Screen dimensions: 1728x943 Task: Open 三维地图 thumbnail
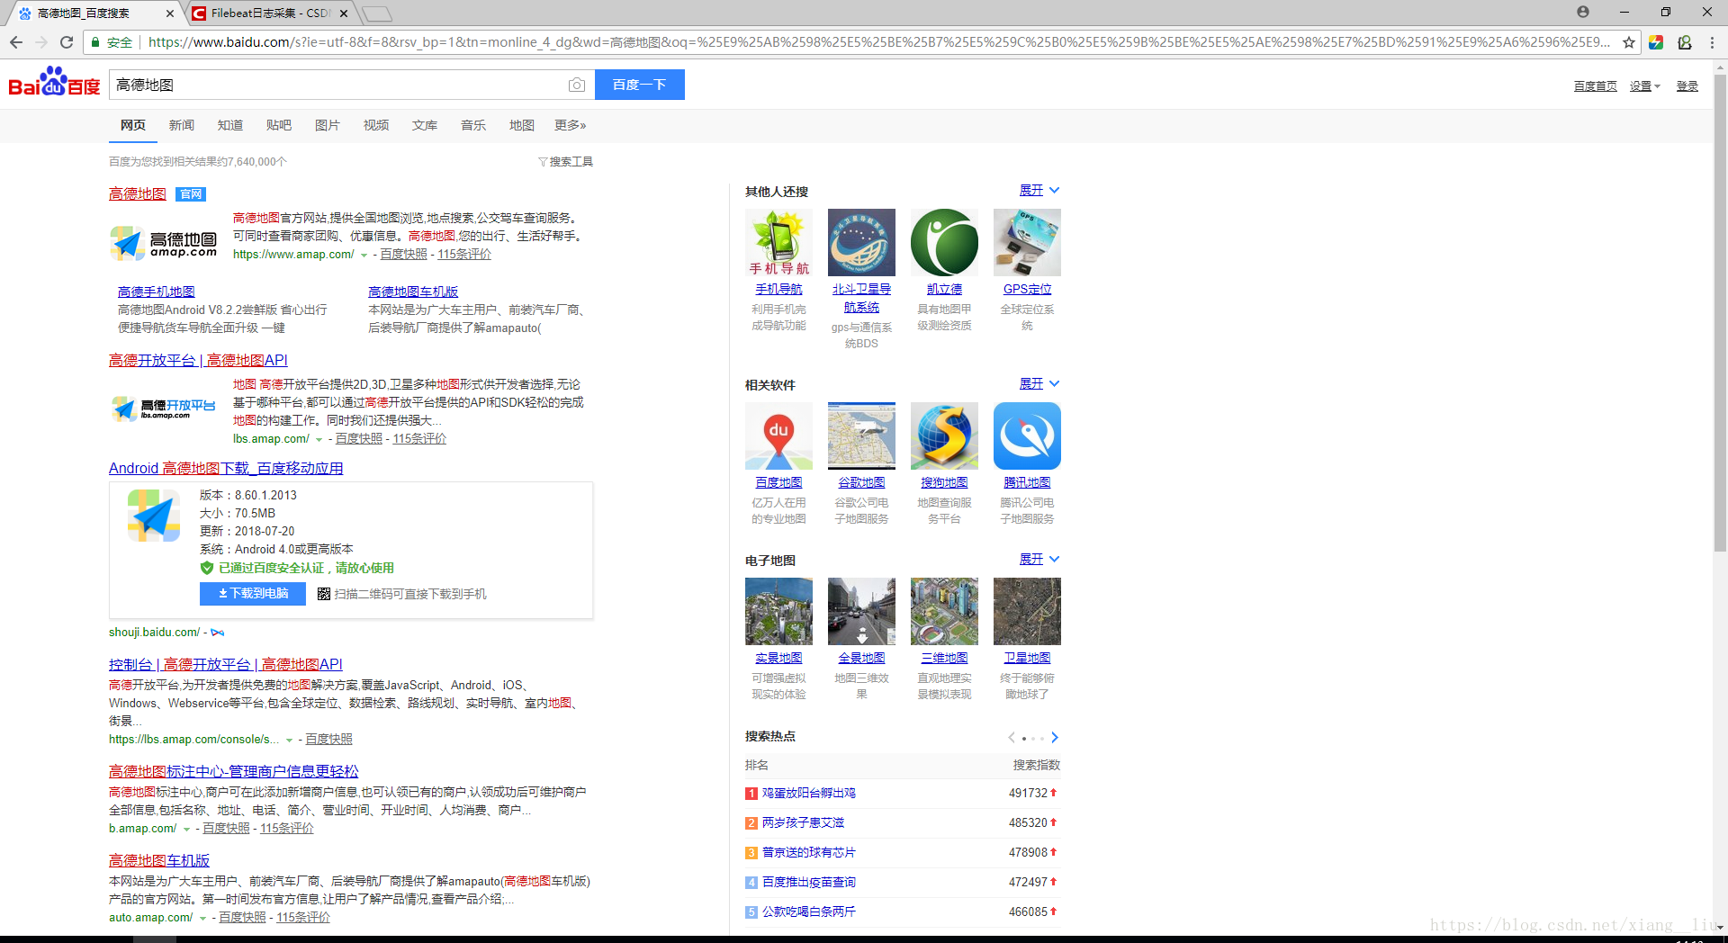[x=944, y=611]
